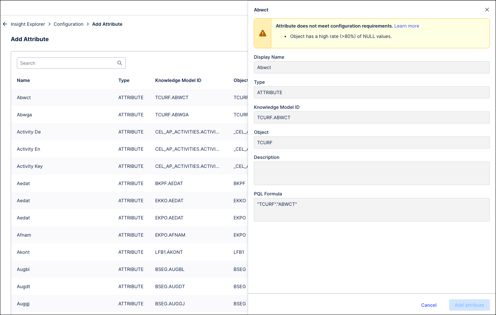Viewport: 496px width, 315px height.
Task: Open the Learn more link
Action: pos(407,26)
